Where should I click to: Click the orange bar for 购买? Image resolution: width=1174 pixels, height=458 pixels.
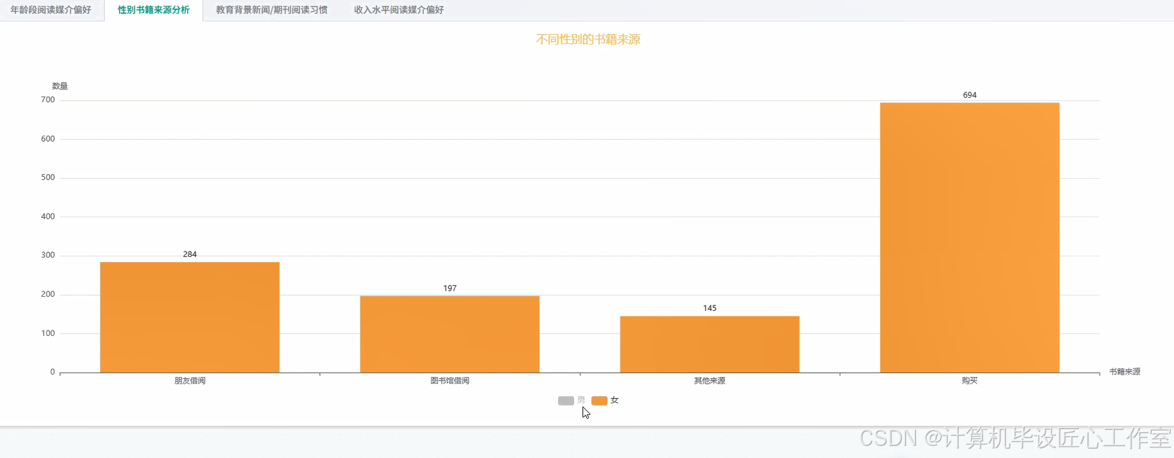[970, 237]
